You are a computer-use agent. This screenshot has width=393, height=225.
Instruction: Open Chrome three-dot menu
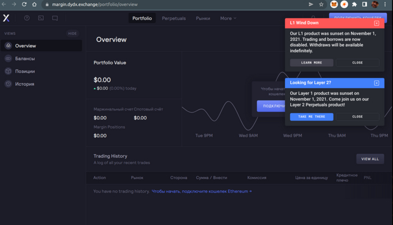pyautogui.click(x=385, y=4)
